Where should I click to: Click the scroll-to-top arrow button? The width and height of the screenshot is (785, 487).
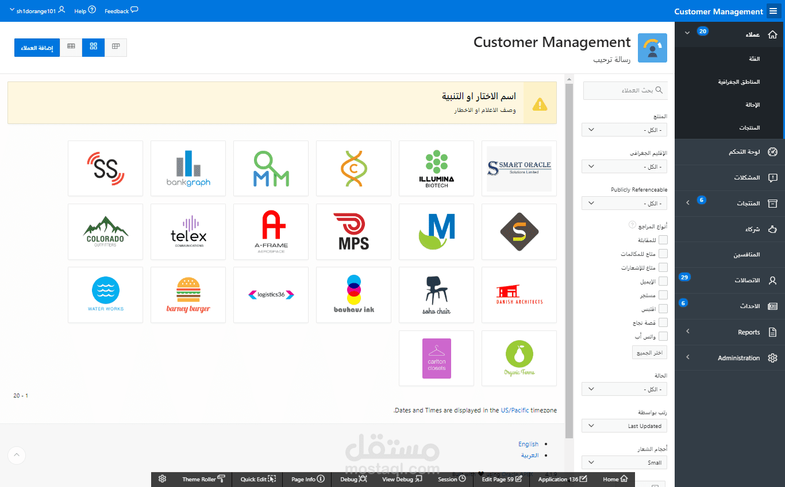(x=16, y=455)
